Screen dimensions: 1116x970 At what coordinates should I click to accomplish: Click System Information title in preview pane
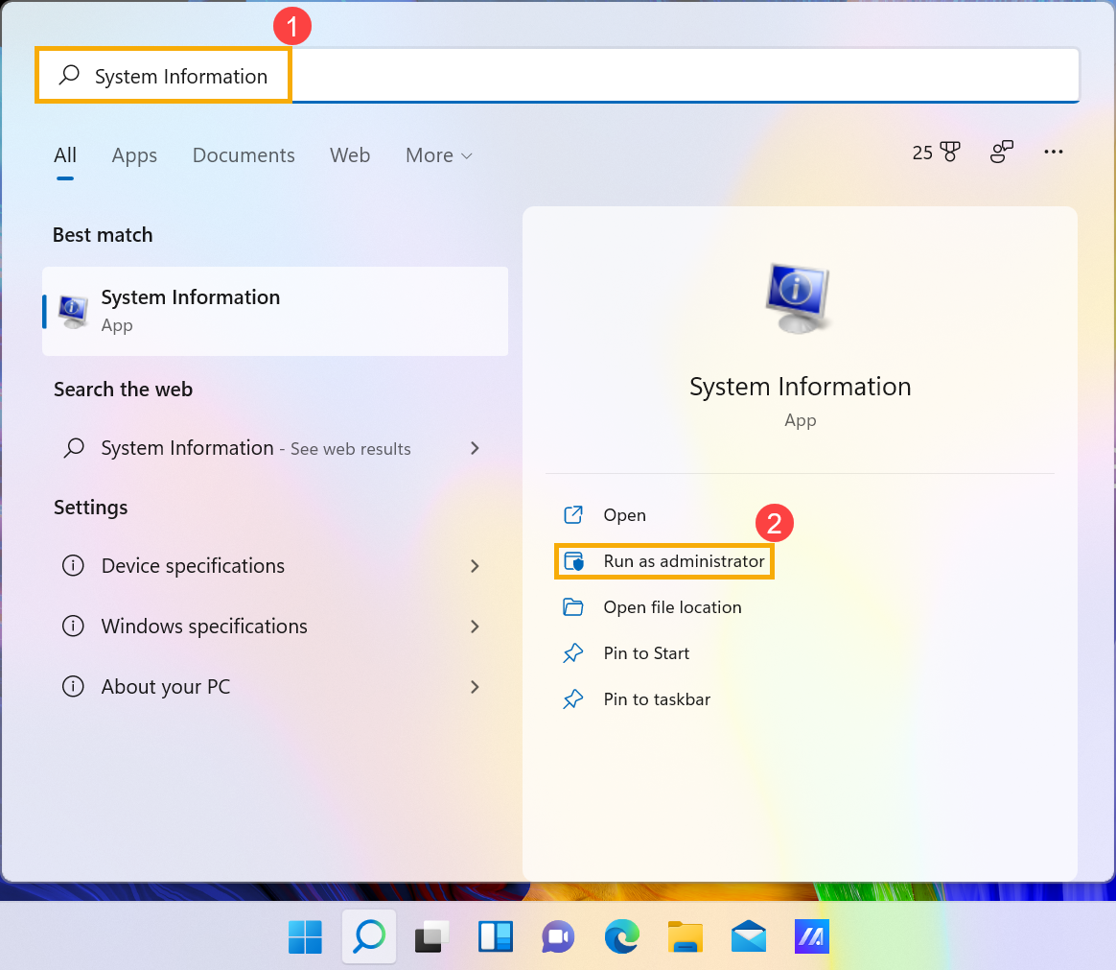[x=800, y=387]
